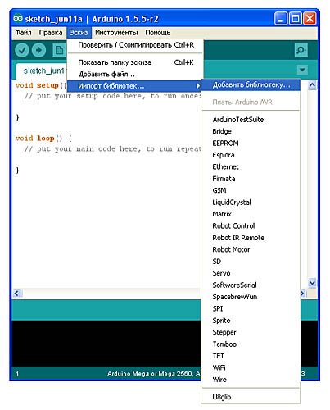Open the Правка menu

pos(51,33)
